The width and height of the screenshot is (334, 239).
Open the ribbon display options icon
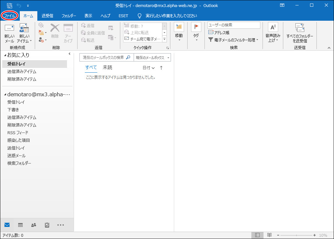(282, 5)
